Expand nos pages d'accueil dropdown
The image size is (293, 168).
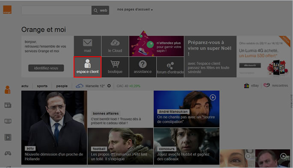(x=135, y=9)
